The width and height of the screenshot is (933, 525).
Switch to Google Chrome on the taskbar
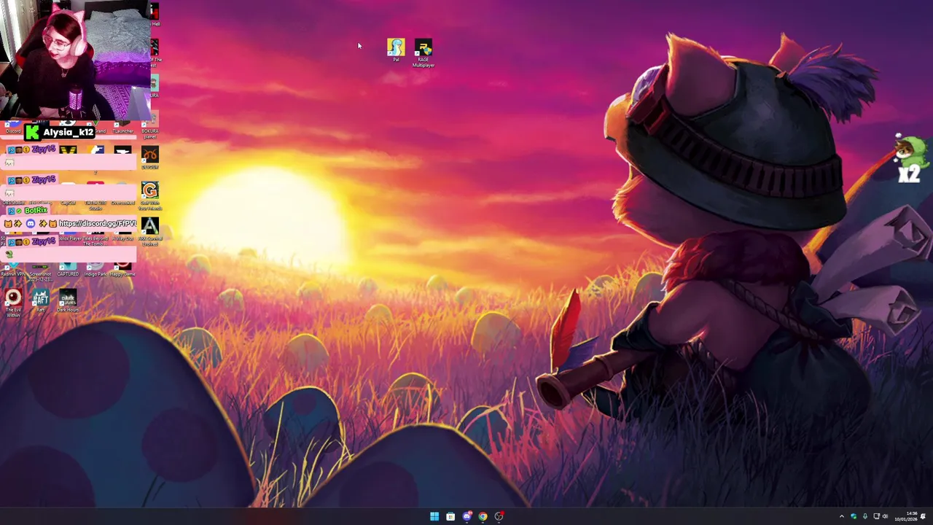coord(483,516)
